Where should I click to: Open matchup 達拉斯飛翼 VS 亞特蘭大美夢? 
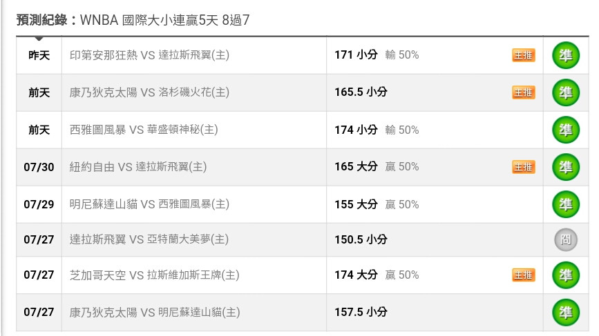149,239
